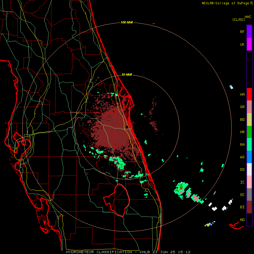The width and height of the screenshot is (254, 254).
Task: Click the UK legend label
Action: tap(242, 44)
